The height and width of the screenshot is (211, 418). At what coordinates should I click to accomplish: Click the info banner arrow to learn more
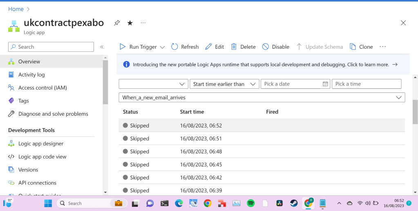click(x=395, y=65)
